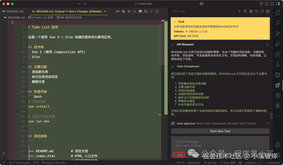Open lightning bolt icon in activity bar
The height and width of the screenshot is (165, 283).
click(278, 106)
